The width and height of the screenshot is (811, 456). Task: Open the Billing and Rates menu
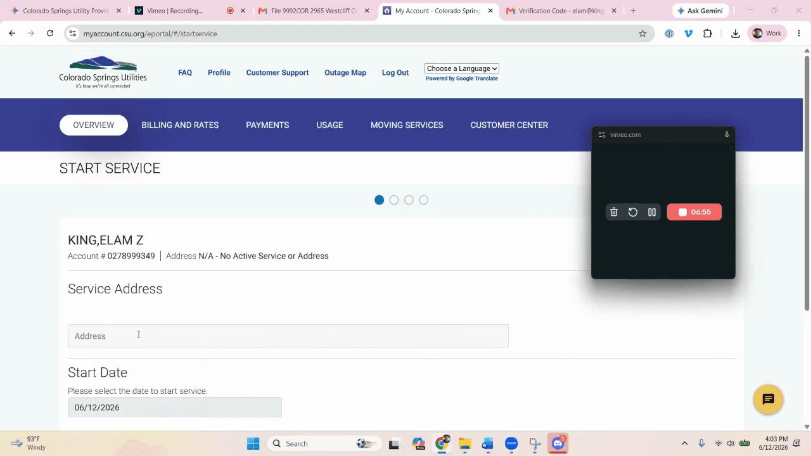tap(180, 125)
